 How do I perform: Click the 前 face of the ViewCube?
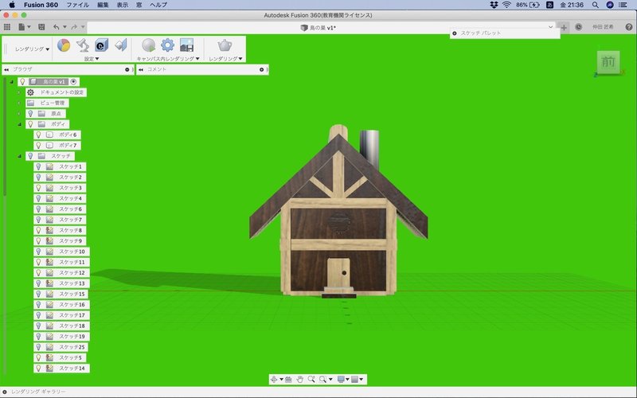(608, 62)
